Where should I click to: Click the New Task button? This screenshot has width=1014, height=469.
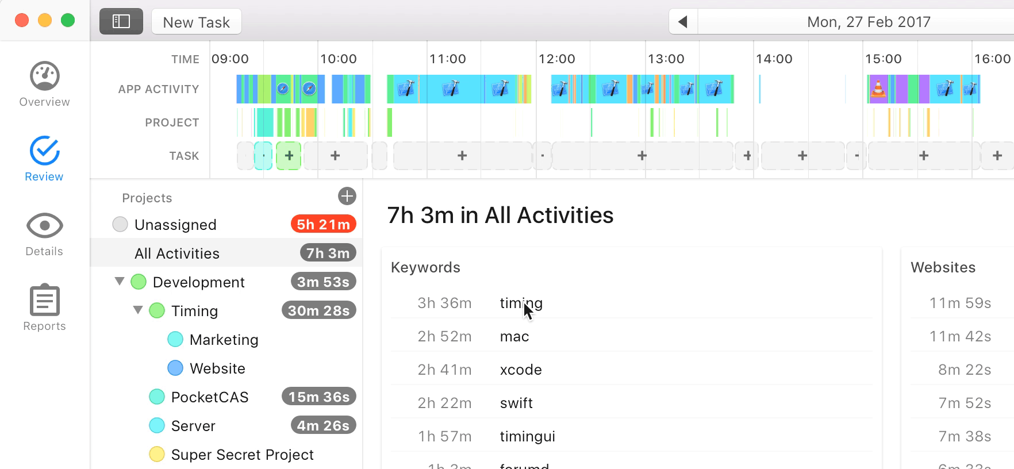point(196,22)
